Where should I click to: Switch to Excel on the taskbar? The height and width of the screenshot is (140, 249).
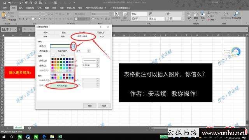click(x=60, y=136)
